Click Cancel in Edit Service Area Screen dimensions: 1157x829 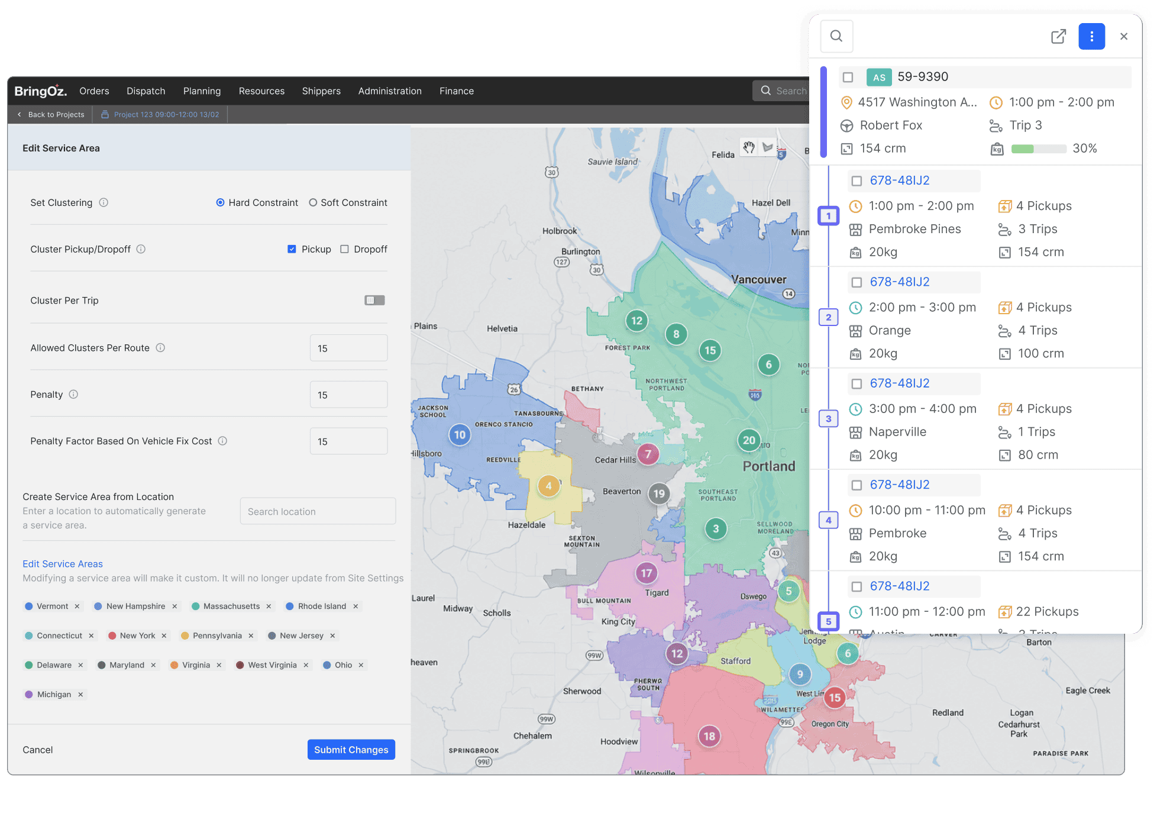38,750
